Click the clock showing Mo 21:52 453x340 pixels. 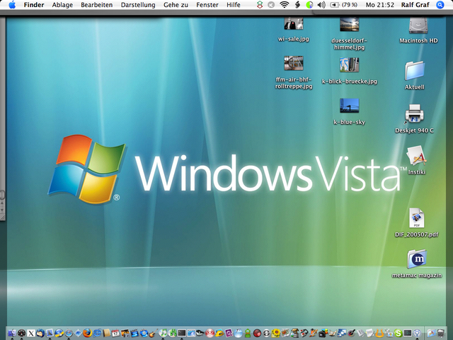(379, 5)
